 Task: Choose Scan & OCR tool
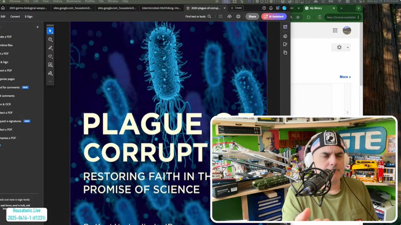click(x=5, y=104)
